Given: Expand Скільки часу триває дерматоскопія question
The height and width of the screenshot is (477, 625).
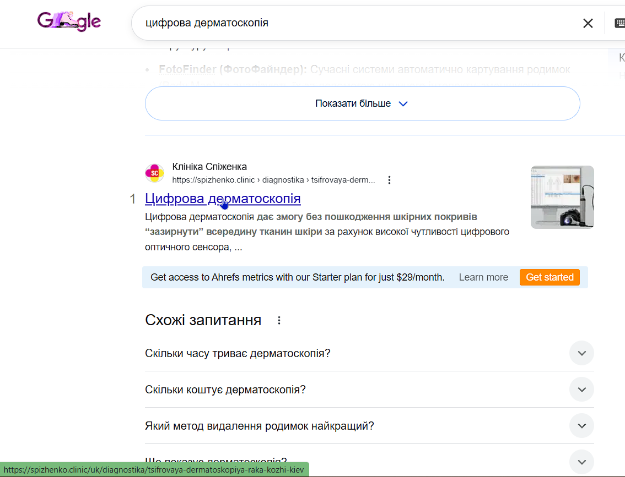Looking at the screenshot, I should (369, 353).
